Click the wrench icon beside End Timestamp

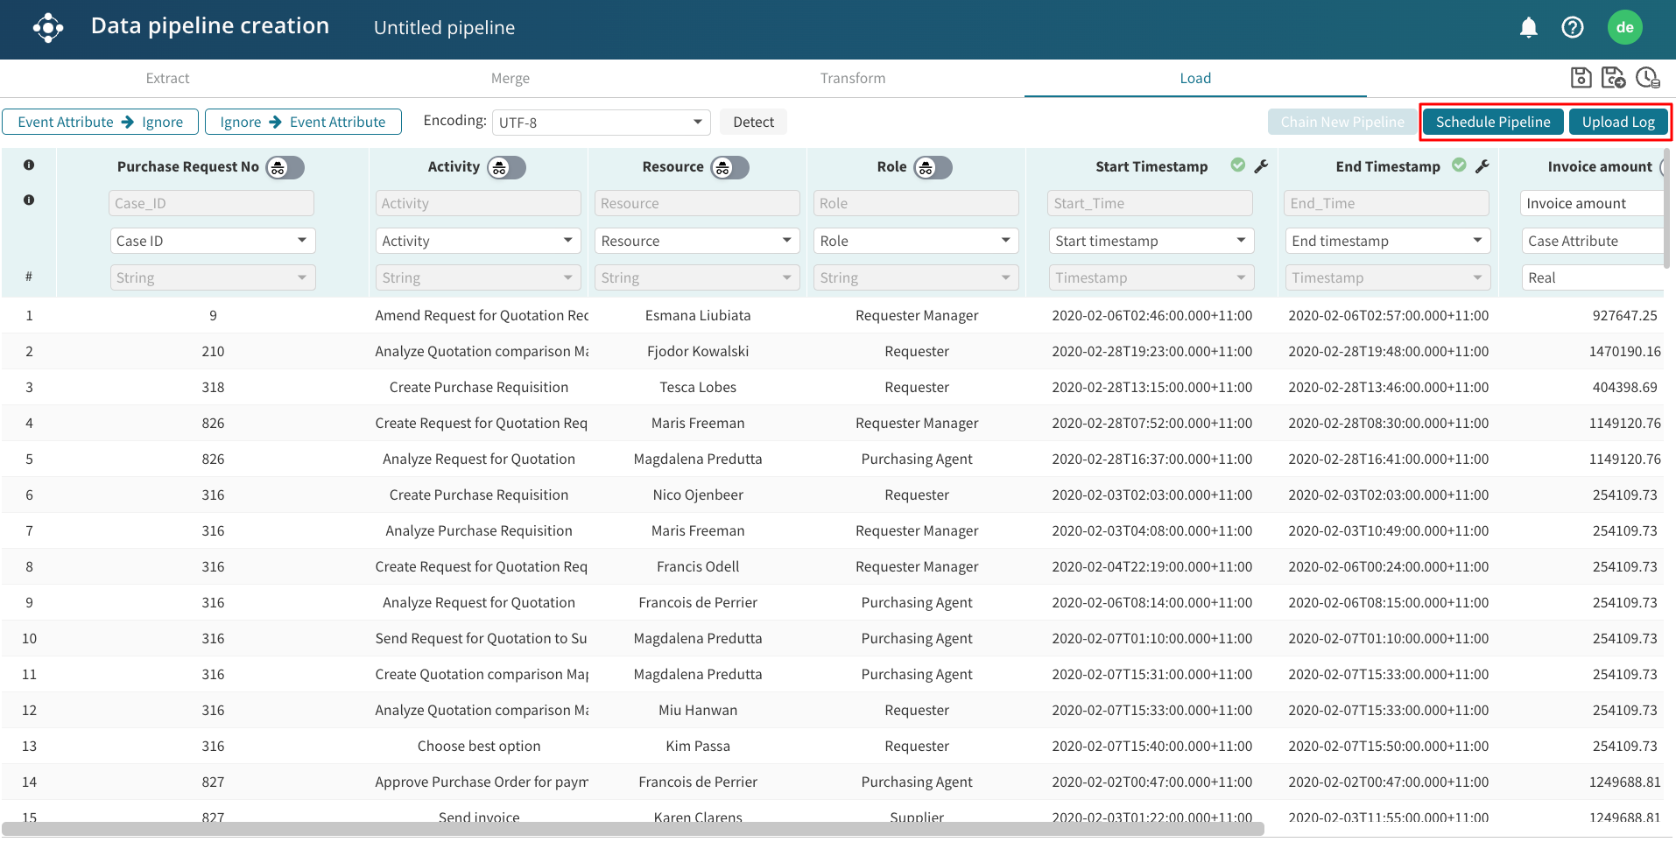(x=1482, y=166)
